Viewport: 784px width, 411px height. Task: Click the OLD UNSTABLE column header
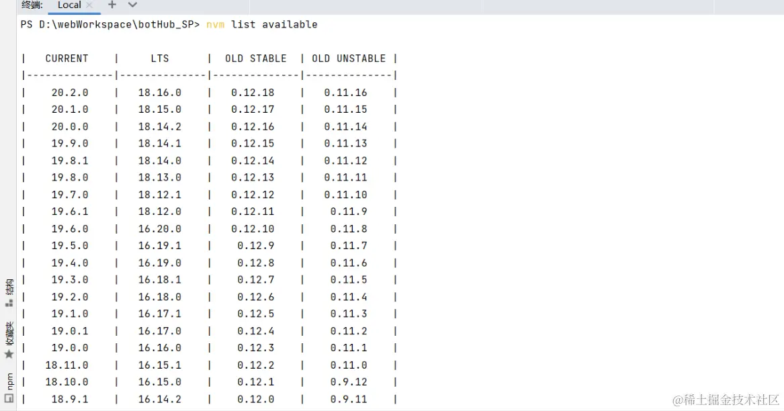coord(349,58)
